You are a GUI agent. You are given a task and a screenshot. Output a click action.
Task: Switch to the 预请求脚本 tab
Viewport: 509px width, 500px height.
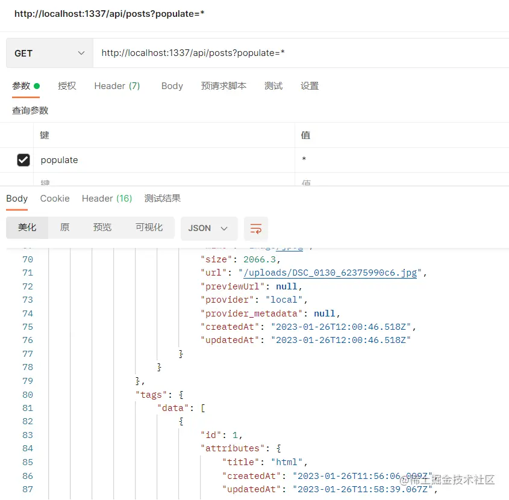click(x=223, y=86)
